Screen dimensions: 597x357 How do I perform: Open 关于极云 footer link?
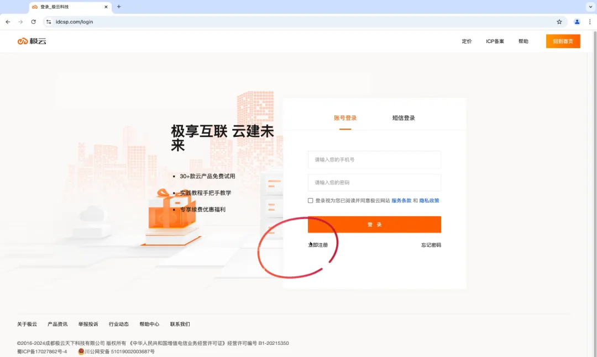click(x=27, y=324)
